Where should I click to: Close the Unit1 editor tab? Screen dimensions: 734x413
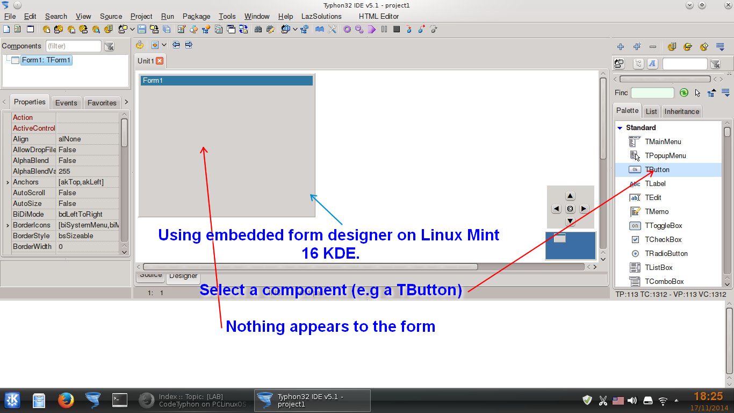160,61
